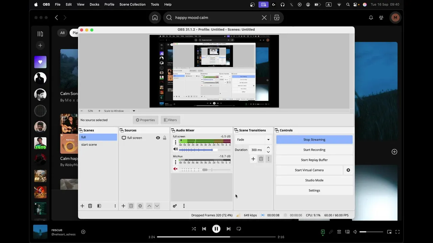
Task: Open Audio Mixer panel three-dot menu
Action: point(184,206)
